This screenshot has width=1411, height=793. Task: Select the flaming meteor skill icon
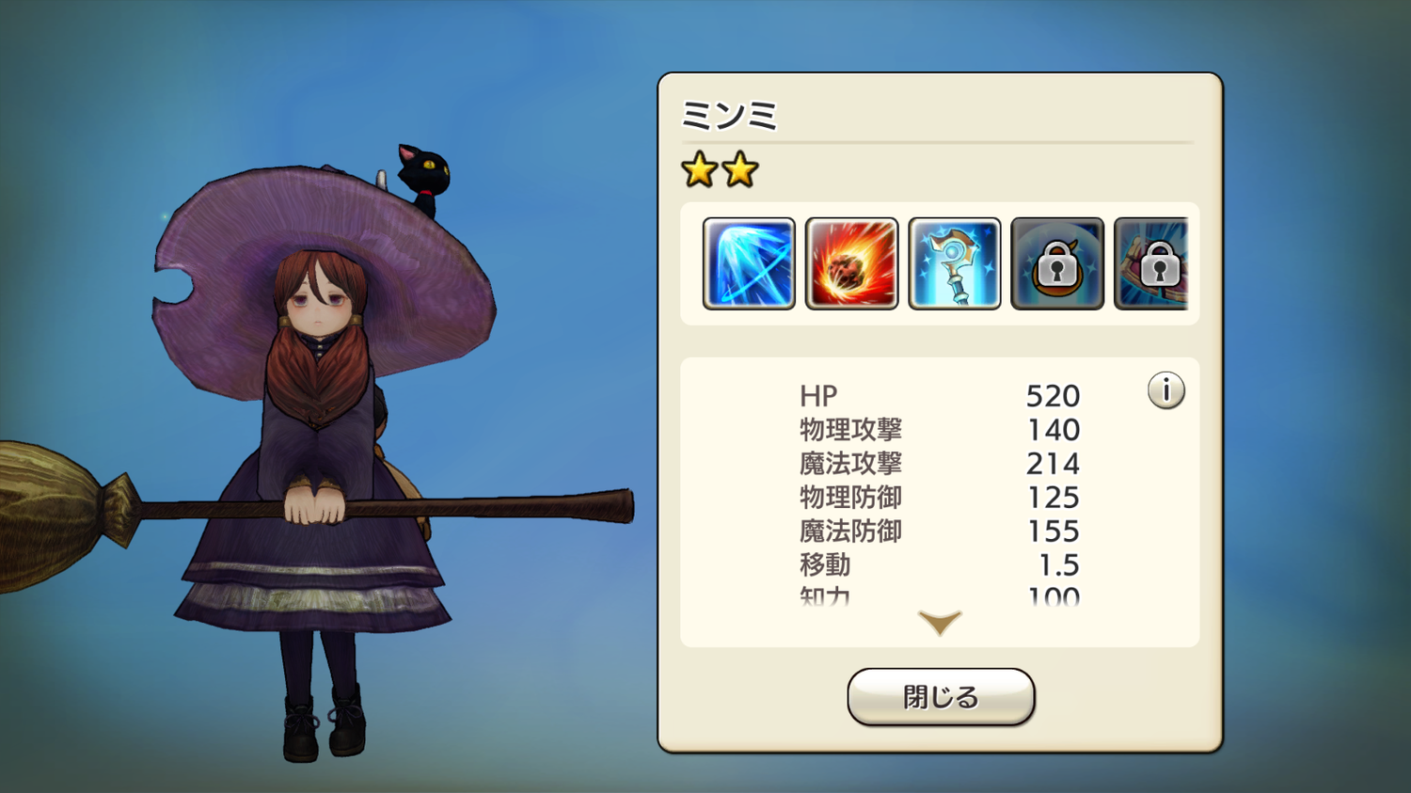pyautogui.click(x=852, y=263)
